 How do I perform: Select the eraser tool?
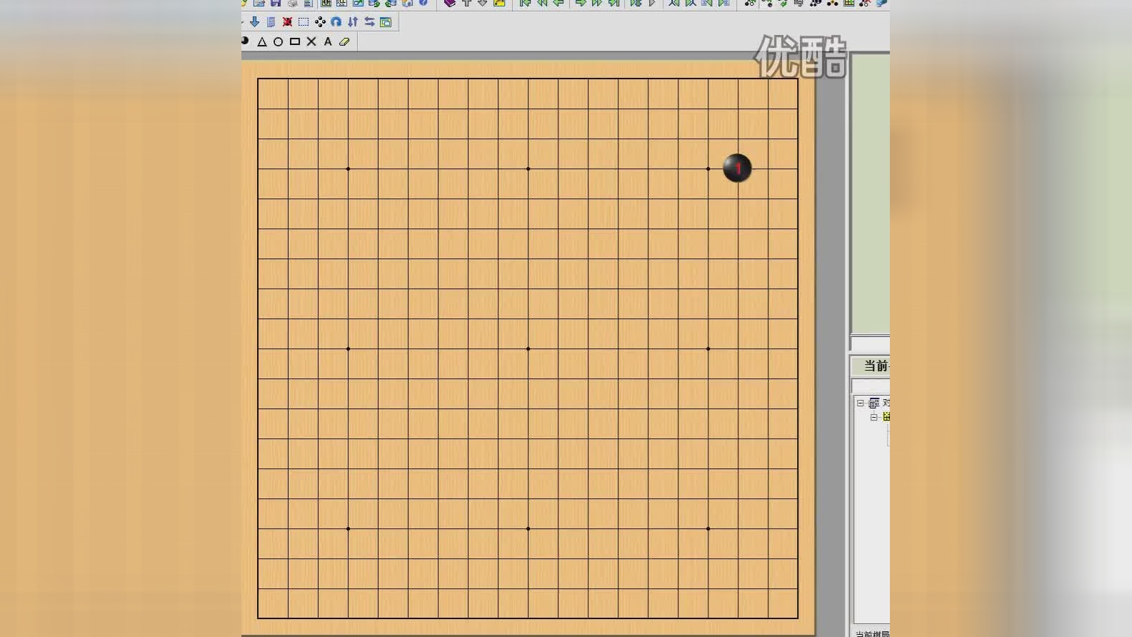pos(344,41)
